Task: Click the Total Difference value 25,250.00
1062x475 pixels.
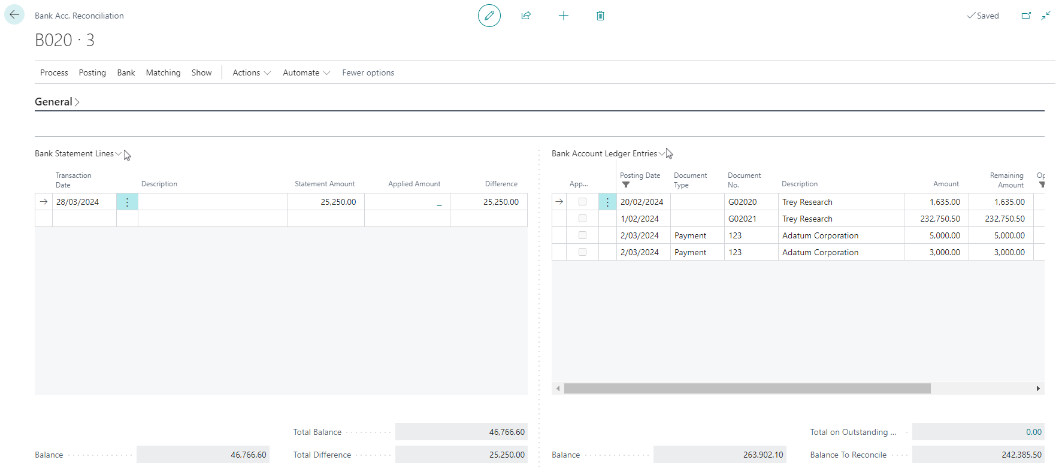Action: (x=461, y=455)
